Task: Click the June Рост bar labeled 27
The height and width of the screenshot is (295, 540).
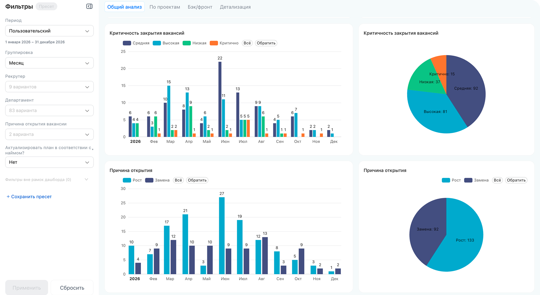Action: click(x=222, y=235)
